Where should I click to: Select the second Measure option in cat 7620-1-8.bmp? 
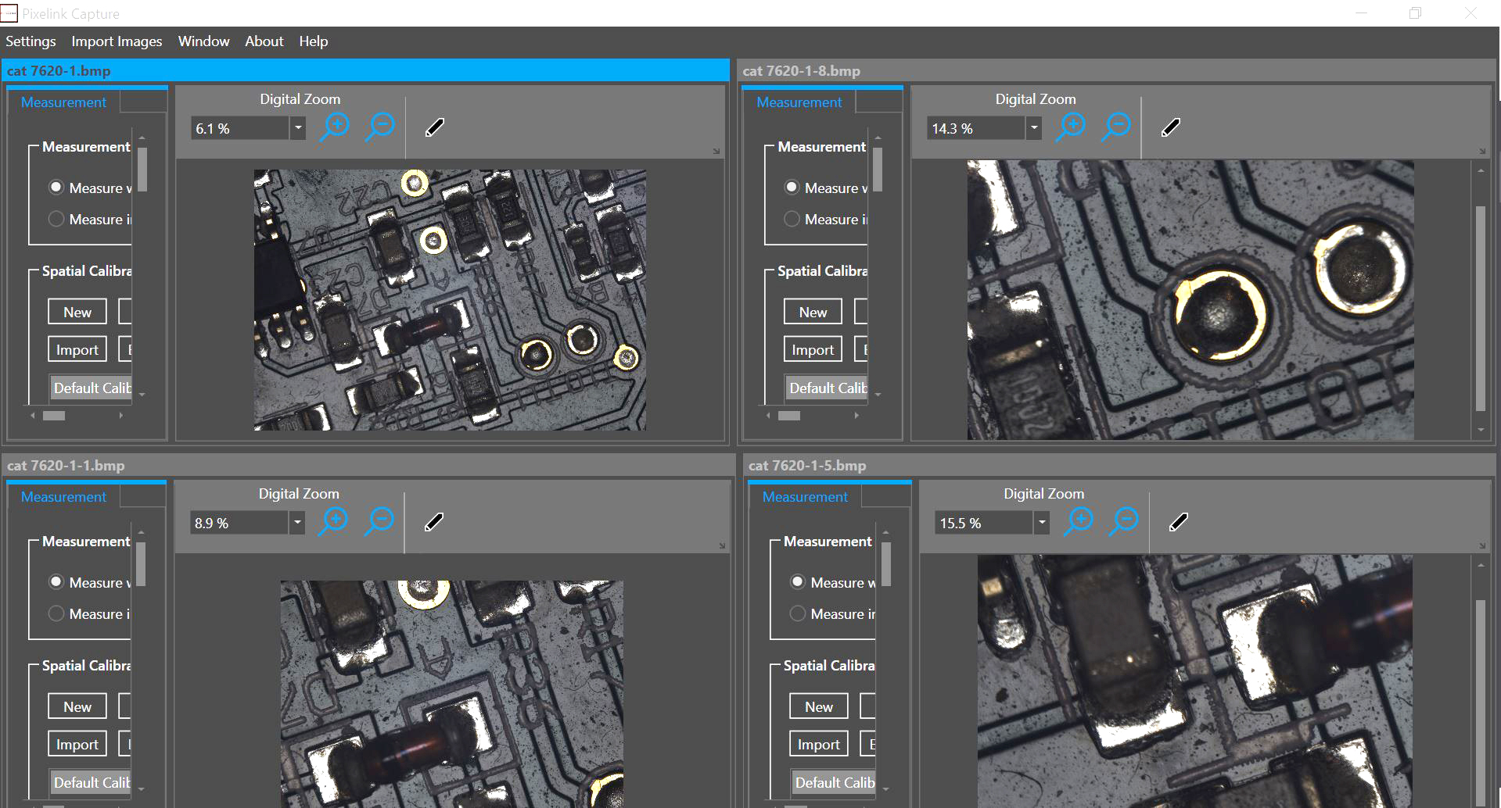pyautogui.click(x=792, y=219)
